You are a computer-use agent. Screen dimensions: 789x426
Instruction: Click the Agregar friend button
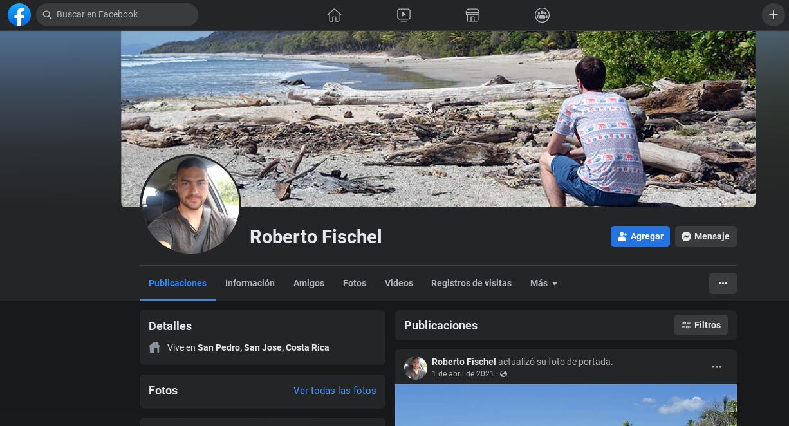click(640, 236)
